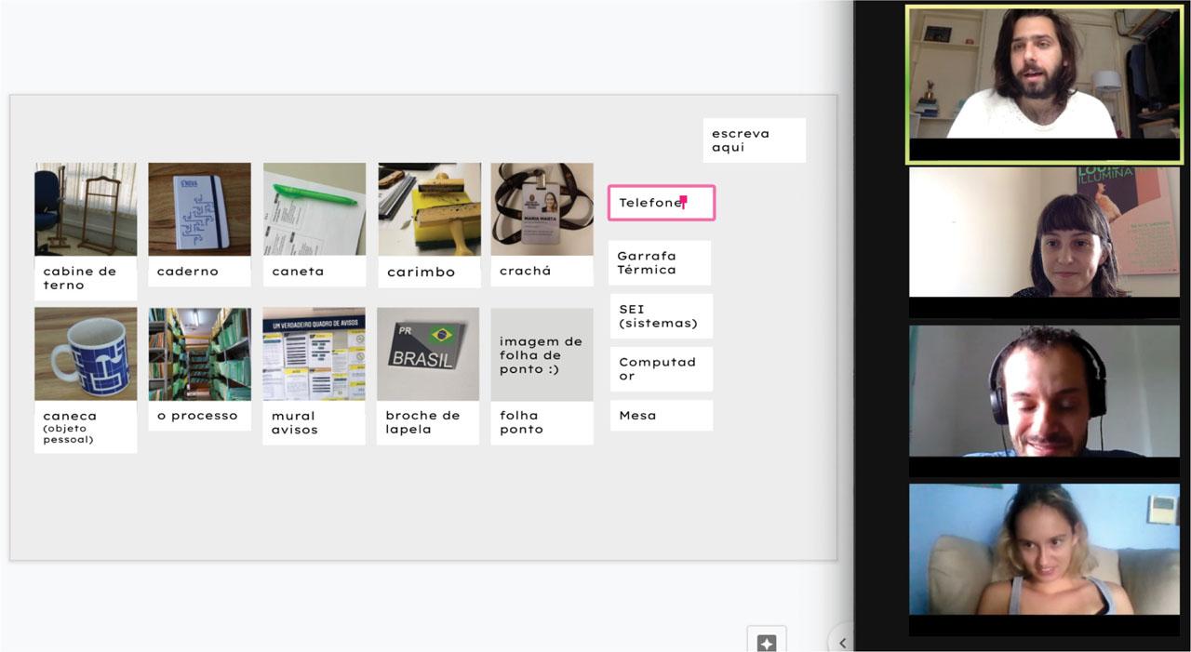The image size is (1191, 652).
Task: Click the green caneta pen photo
Action: coord(314,209)
